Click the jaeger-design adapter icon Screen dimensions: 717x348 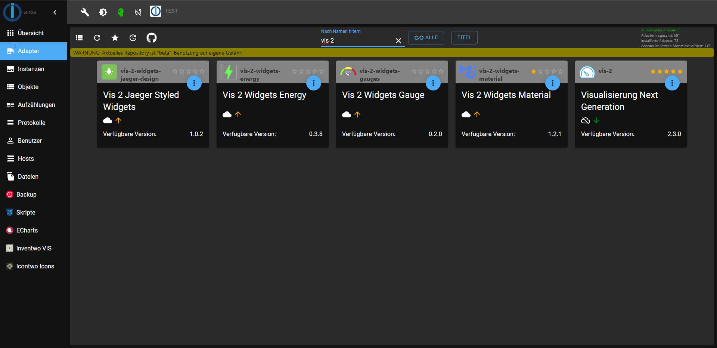tap(109, 72)
